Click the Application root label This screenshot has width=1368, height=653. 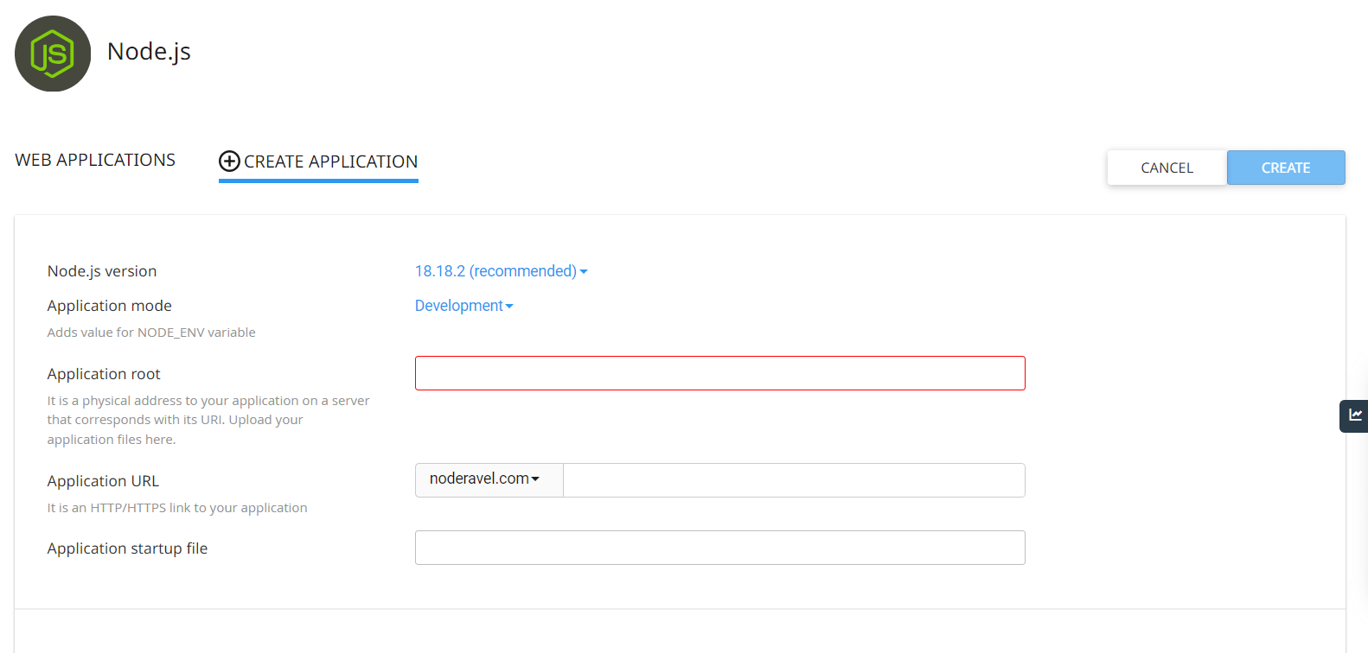[x=104, y=374]
